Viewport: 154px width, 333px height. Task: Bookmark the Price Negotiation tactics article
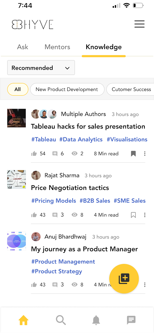[x=133, y=215]
